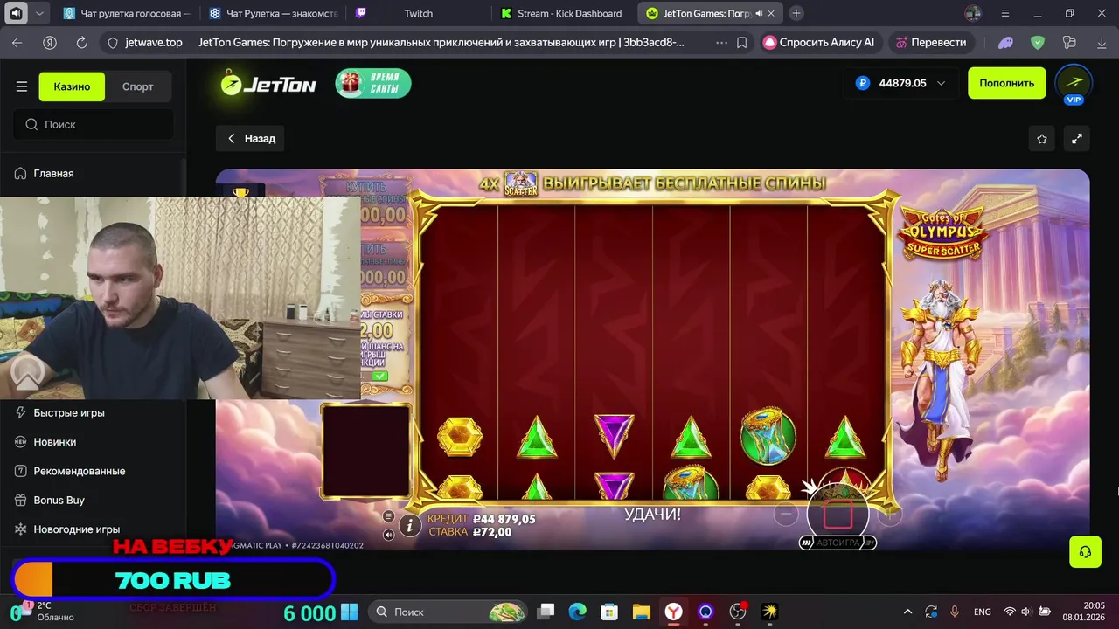The height and width of the screenshot is (629, 1119).
Task: Bookmark the page with bookmark icon
Action: [x=741, y=42]
